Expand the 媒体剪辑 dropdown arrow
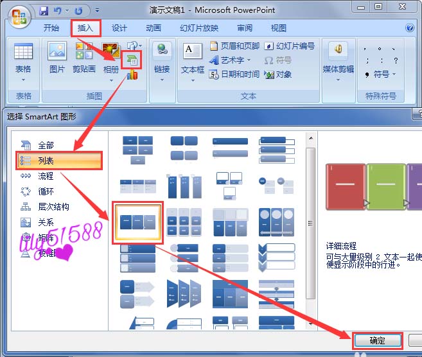The width and height of the screenshot is (422, 357). 338,80
